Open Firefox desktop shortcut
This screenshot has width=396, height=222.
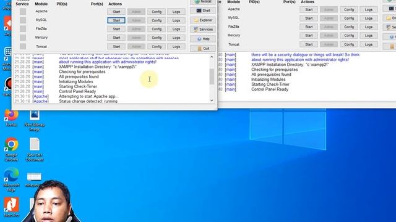point(11,117)
